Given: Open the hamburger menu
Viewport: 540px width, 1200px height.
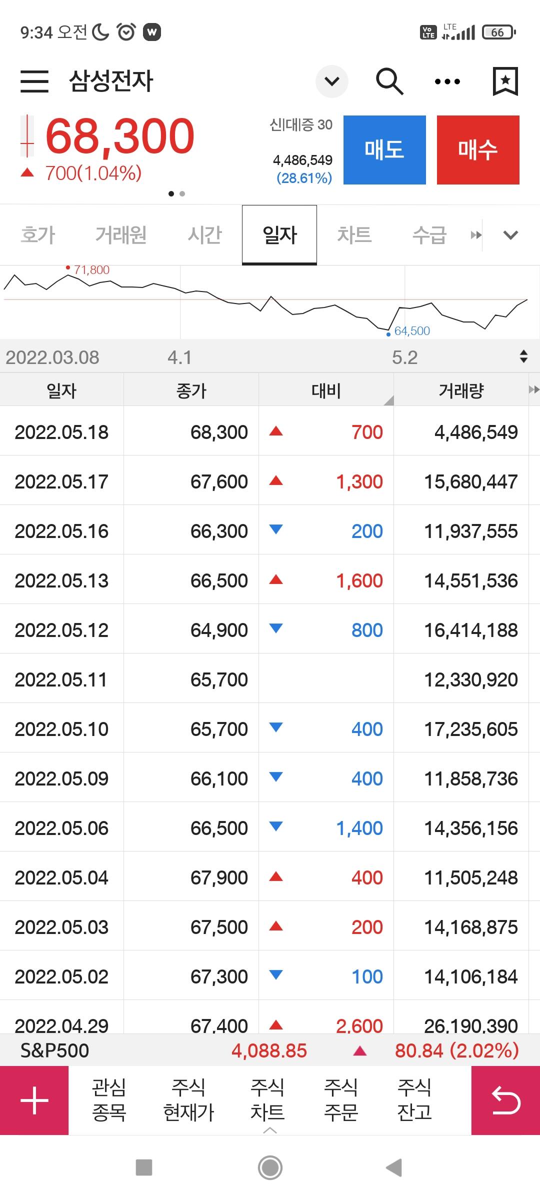Looking at the screenshot, I should 34,81.
